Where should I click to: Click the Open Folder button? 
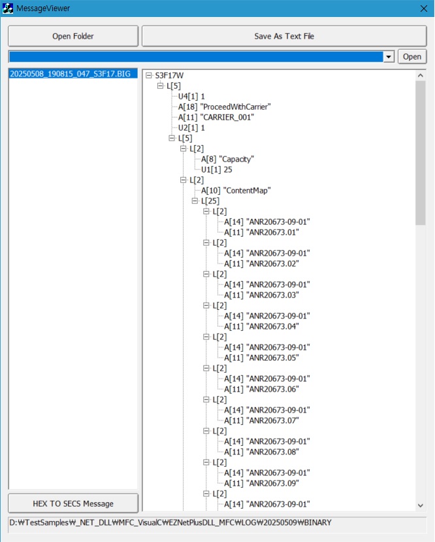coord(73,36)
